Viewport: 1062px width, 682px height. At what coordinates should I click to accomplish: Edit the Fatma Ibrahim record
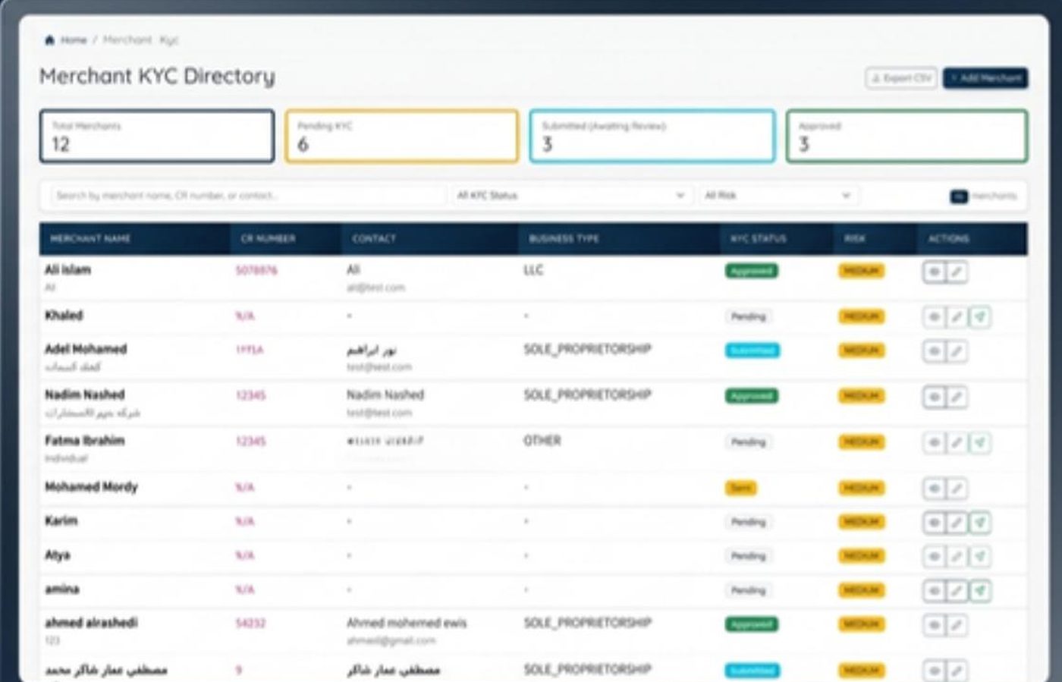coord(957,442)
